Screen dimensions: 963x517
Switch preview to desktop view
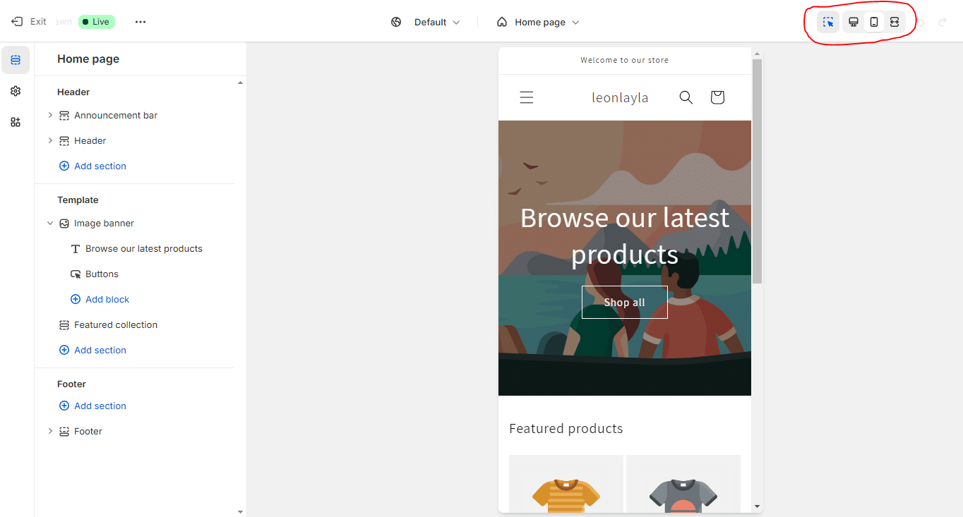pyautogui.click(x=854, y=22)
